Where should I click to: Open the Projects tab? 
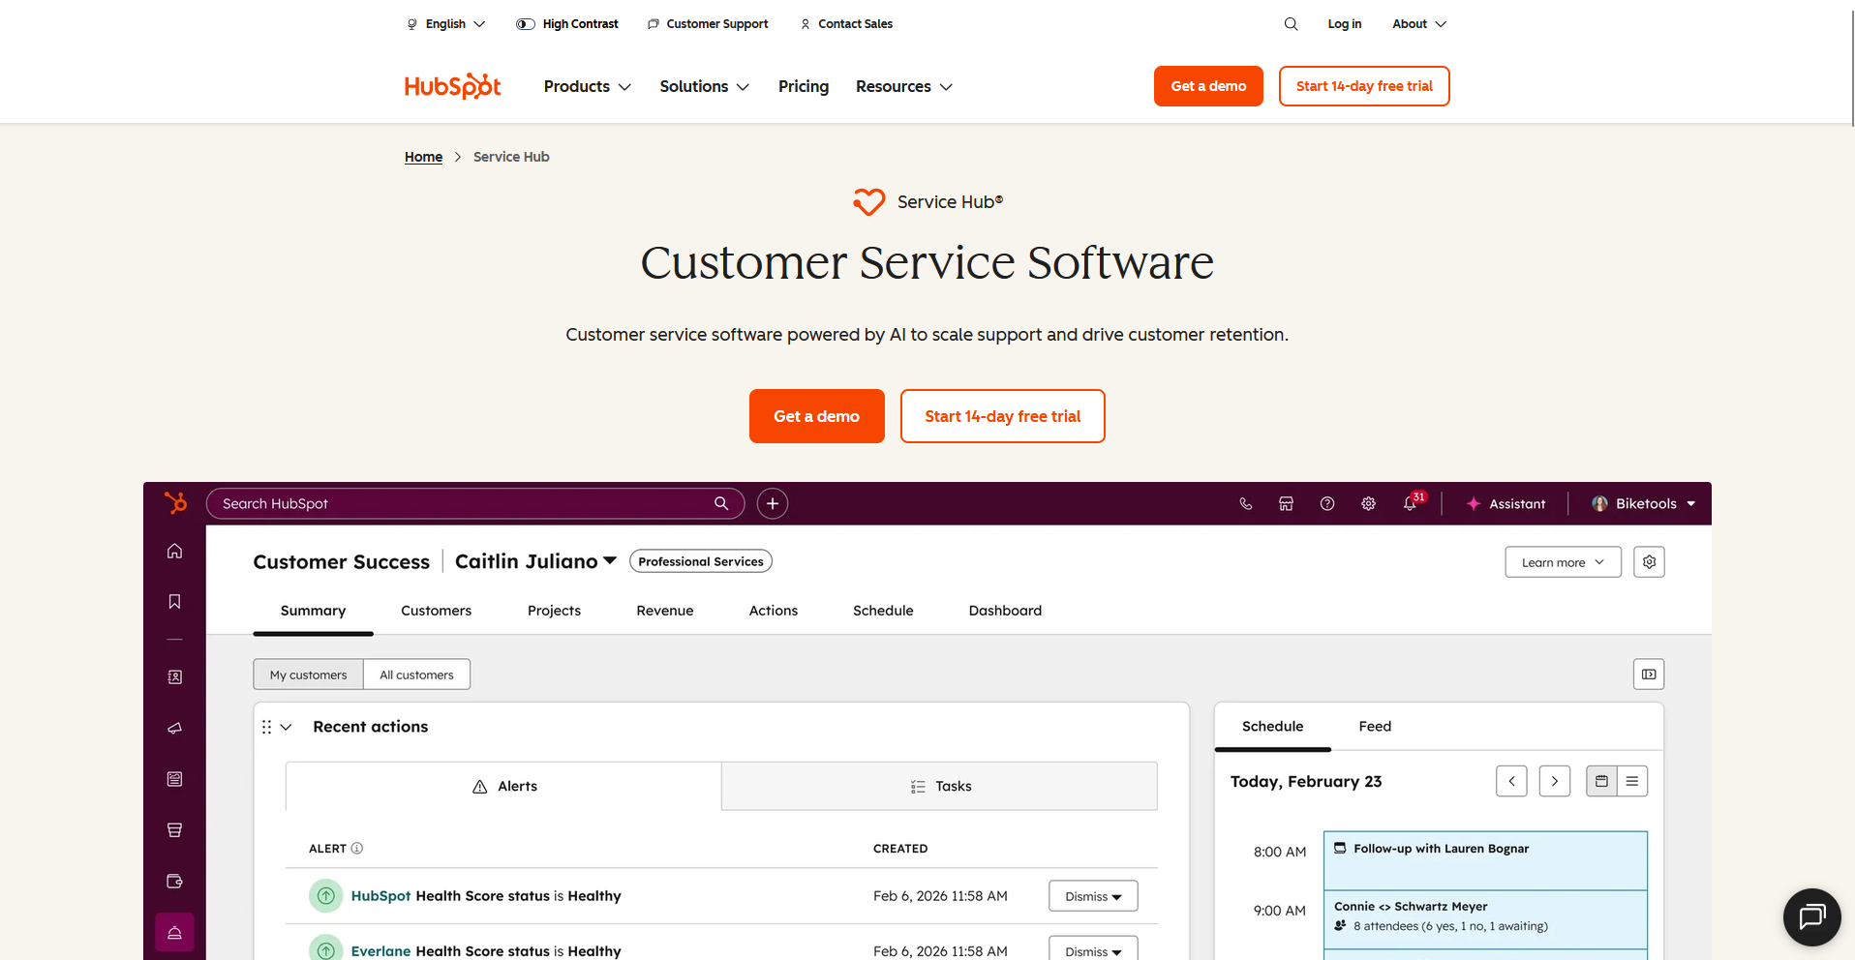click(x=554, y=611)
